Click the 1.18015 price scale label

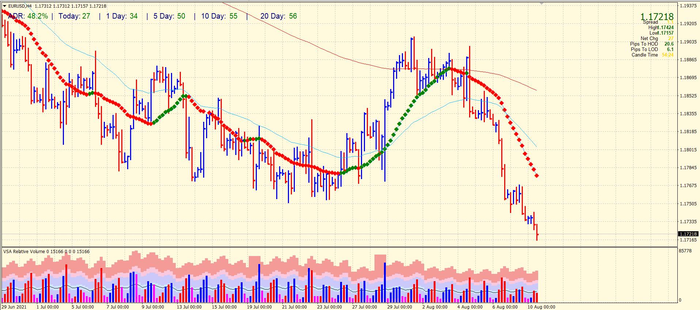pyautogui.click(x=688, y=150)
